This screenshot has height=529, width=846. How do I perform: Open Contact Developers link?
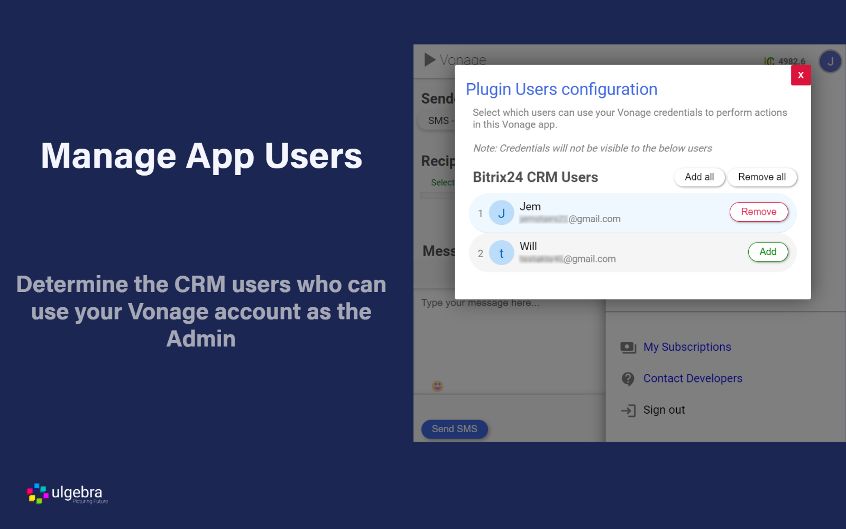pyautogui.click(x=692, y=378)
